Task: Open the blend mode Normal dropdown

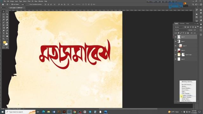Action: pos(181,30)
